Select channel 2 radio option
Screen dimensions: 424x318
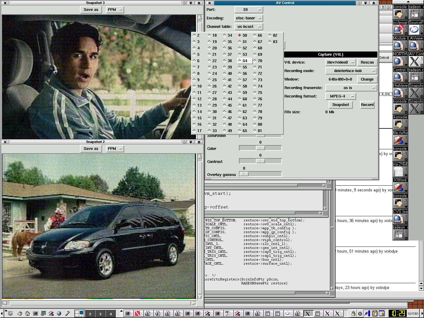[196, 35]
